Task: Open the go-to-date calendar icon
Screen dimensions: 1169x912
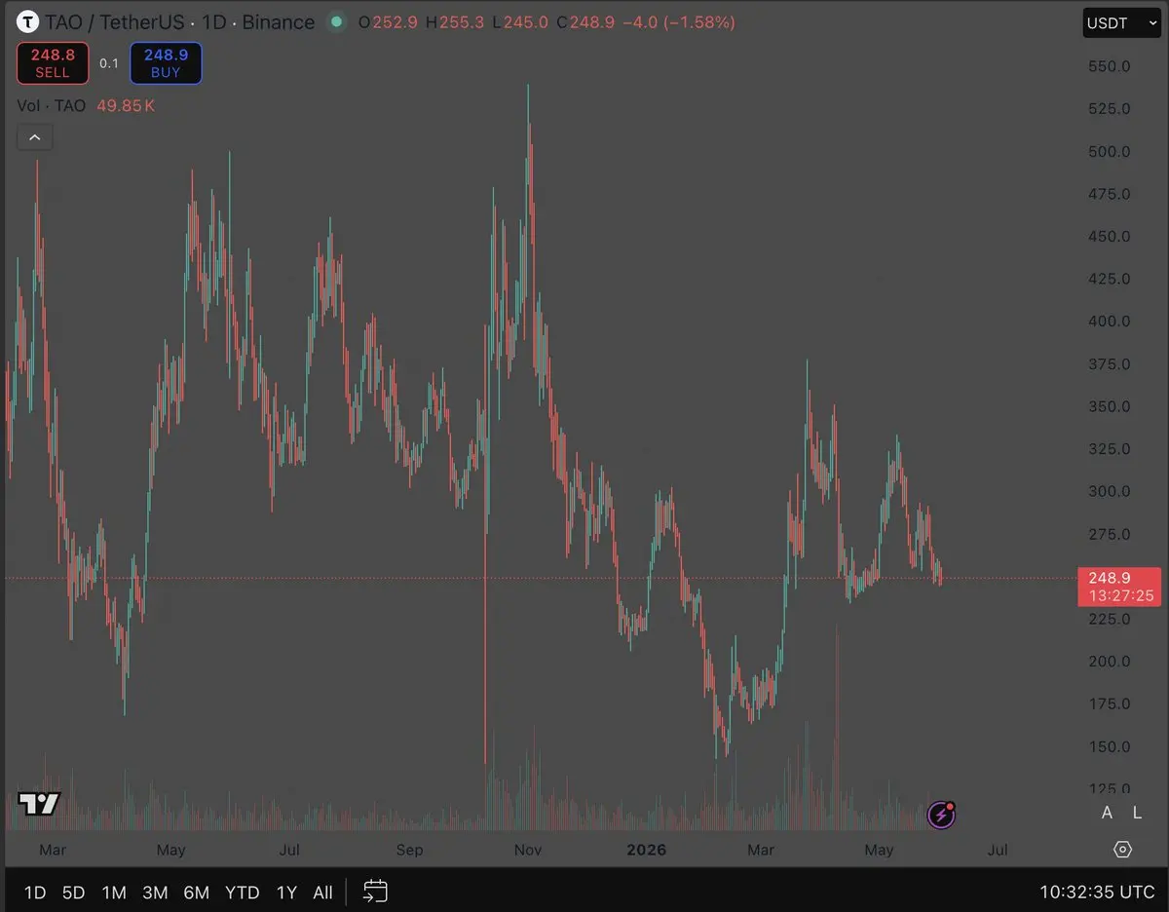Action: coord(375,891)
